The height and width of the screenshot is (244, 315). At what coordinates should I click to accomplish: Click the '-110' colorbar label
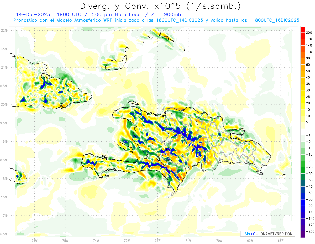click(310, 212)
